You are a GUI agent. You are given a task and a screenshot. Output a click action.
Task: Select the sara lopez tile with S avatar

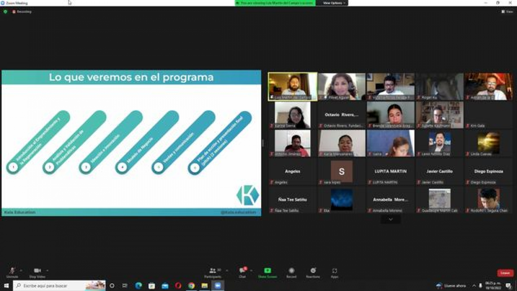point(342,171)
